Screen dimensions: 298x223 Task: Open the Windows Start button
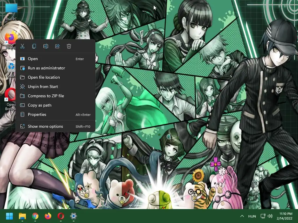(9, 216)
